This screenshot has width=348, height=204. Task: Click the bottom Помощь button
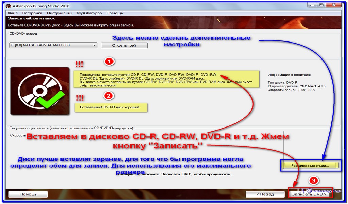(28, 194)
